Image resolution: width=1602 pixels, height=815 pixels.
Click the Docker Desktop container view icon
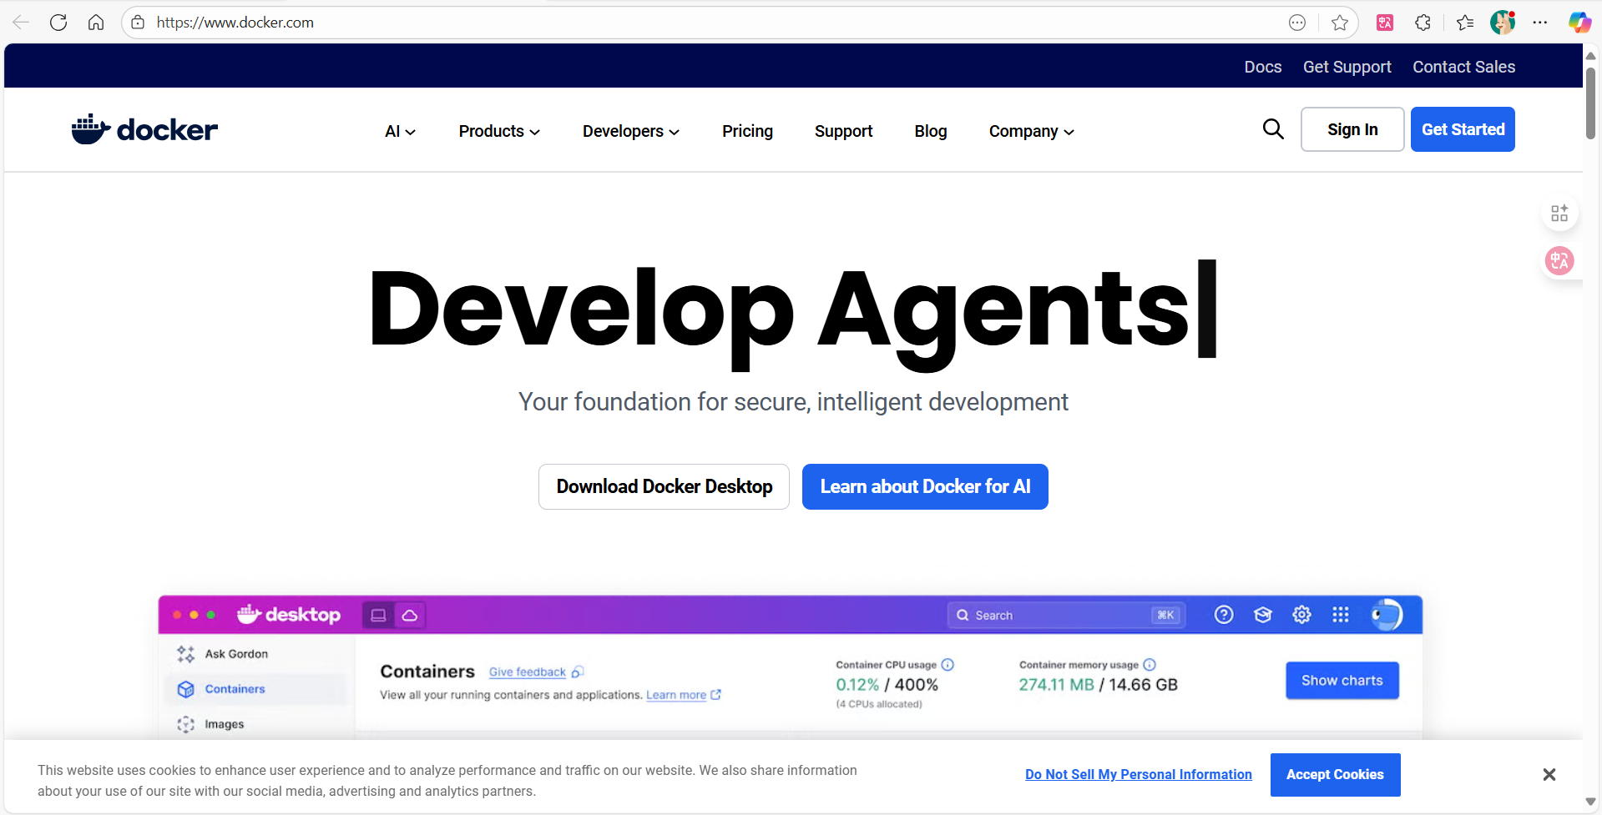point(378,616)
